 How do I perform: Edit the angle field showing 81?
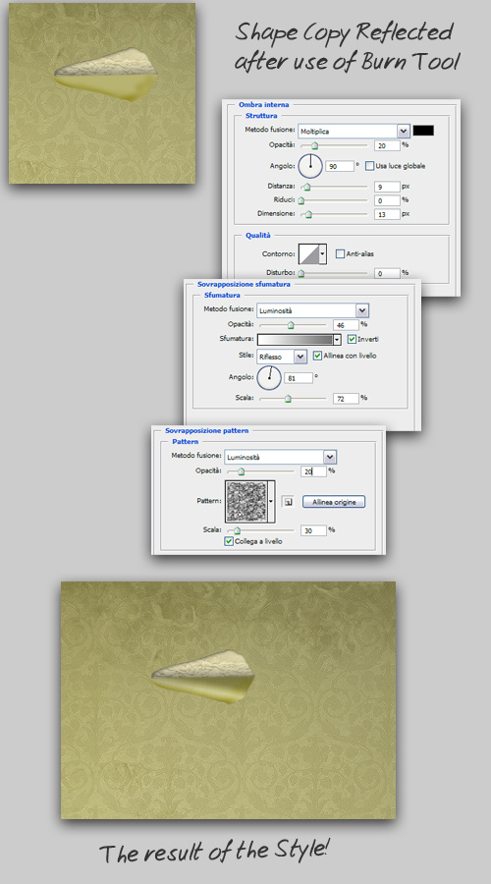click(300, 378)
